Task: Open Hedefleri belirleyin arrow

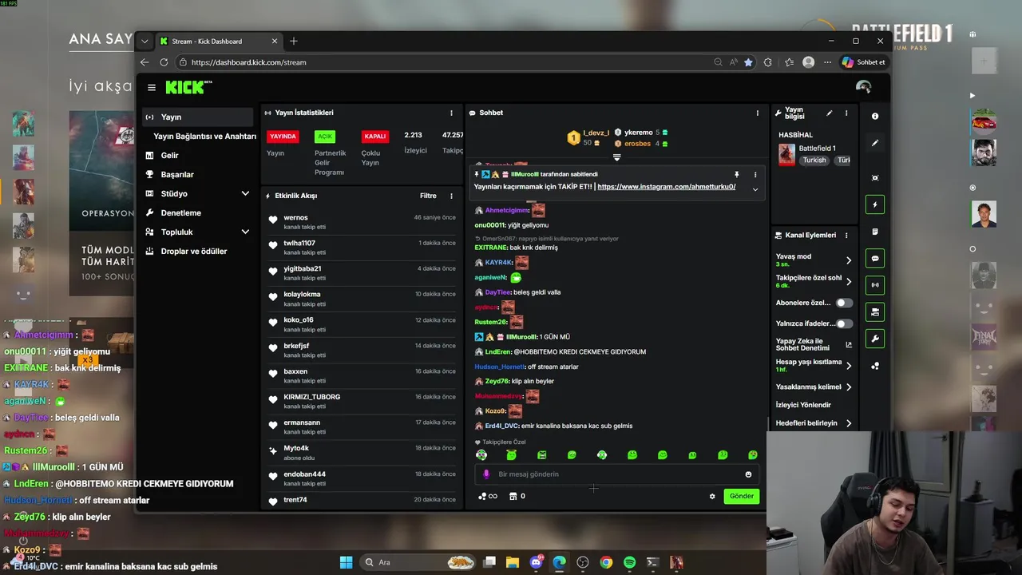Action: [x=848, y=423]
